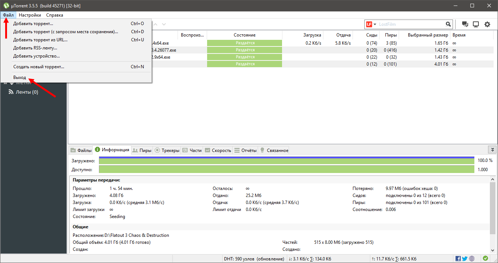The width and height of the screenshot is (498, 263).
Task: Click the Facebook icon in status bar
Action: (458, 259)
